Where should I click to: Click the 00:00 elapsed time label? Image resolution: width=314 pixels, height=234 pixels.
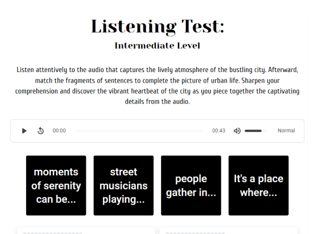(x=59, y=131)
